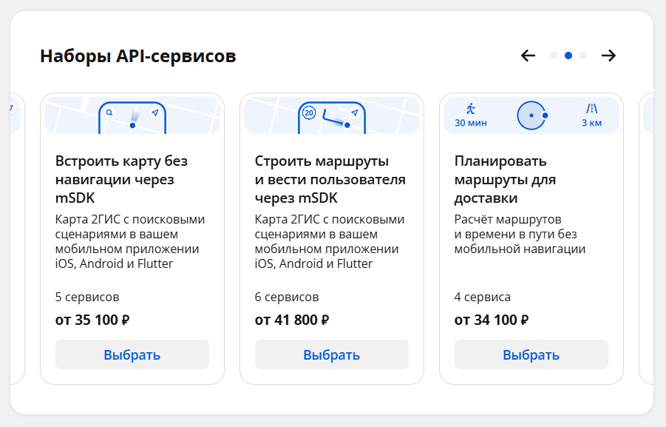The height and width of the screenshot is (427, 666).
Task: Click the isochrone circle icon in delivery card
Action: [532, 115]
